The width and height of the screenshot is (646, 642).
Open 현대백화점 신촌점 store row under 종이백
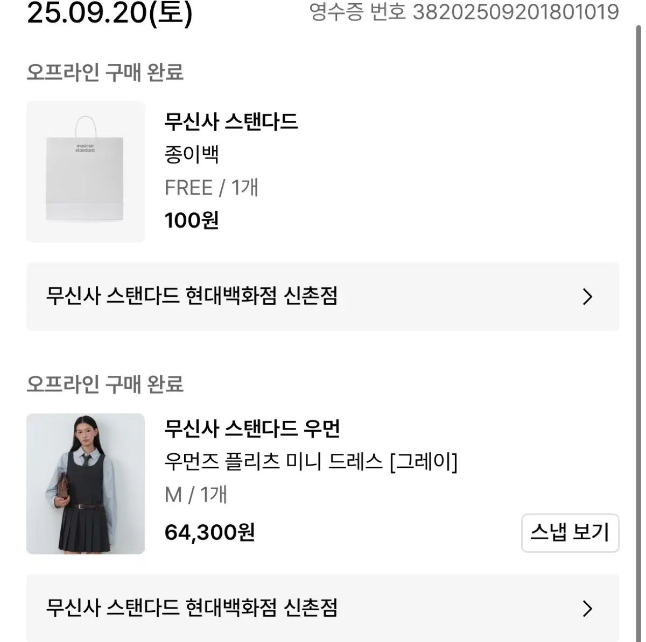pyautogui.click(x=192, y=296)
